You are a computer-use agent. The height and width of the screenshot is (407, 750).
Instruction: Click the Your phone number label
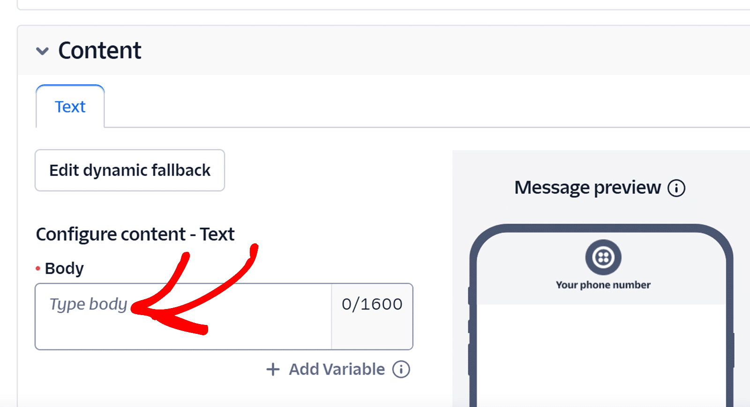[603, 285]
